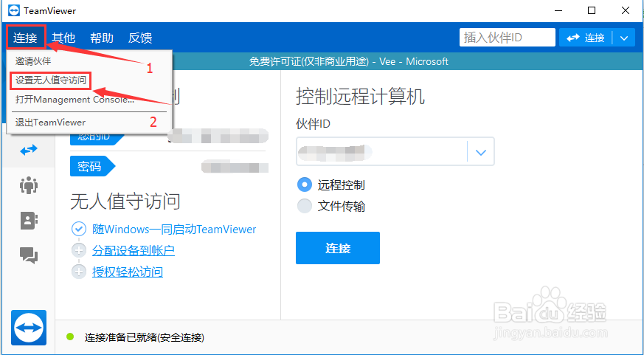The height and width of the screenshot is (355, 644).
Task: Click the TeamViewer logo at sidebar bottom
Action: pos(29,328)
